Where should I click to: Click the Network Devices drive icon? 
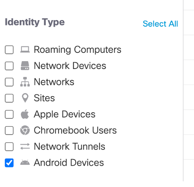(25, 66)
